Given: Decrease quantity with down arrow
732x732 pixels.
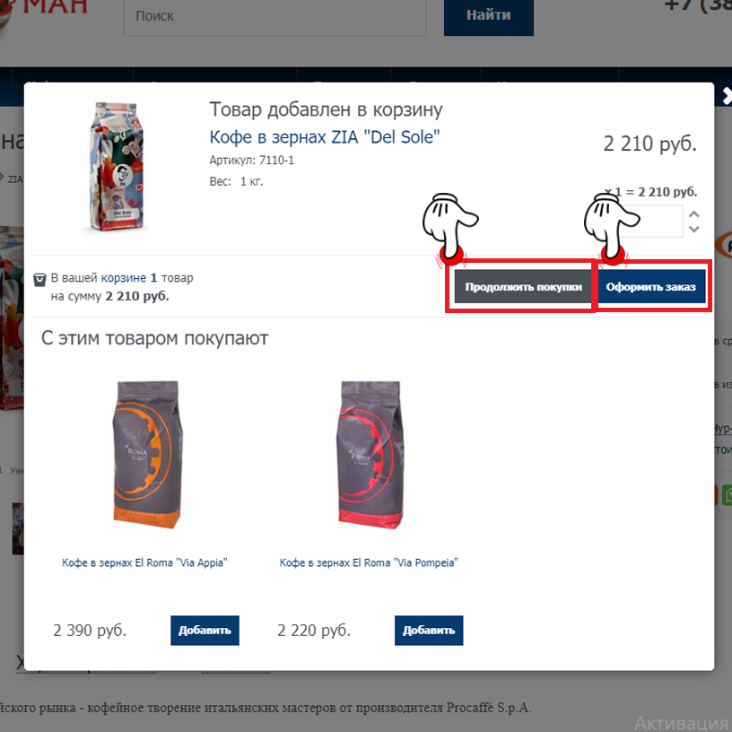Looking at the screenshot, I should point(694,230).
